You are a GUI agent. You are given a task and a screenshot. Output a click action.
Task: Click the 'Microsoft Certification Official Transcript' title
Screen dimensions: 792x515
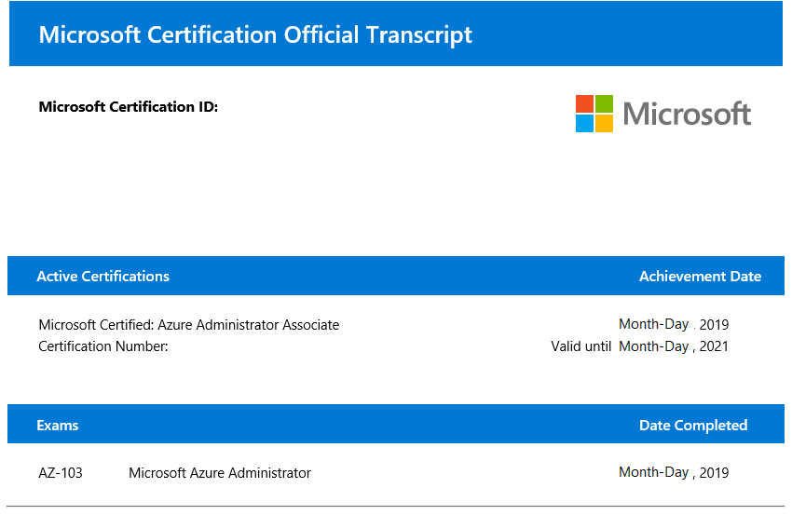(255, 34)
